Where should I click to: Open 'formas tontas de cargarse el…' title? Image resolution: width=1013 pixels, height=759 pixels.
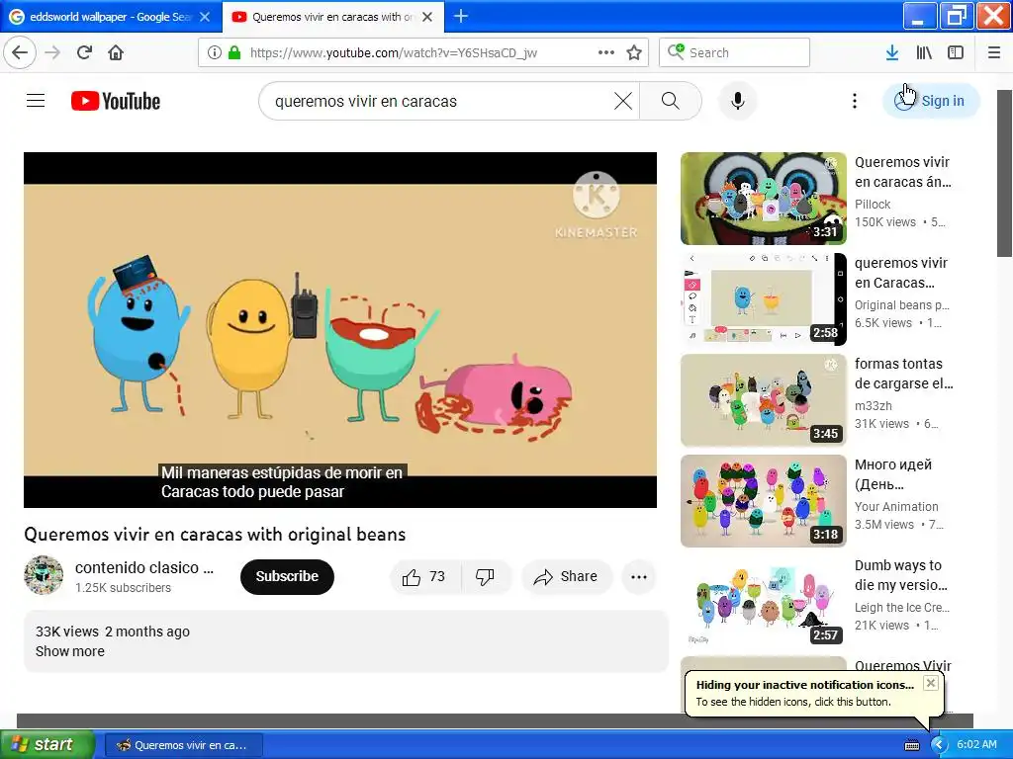coord(903,373)
